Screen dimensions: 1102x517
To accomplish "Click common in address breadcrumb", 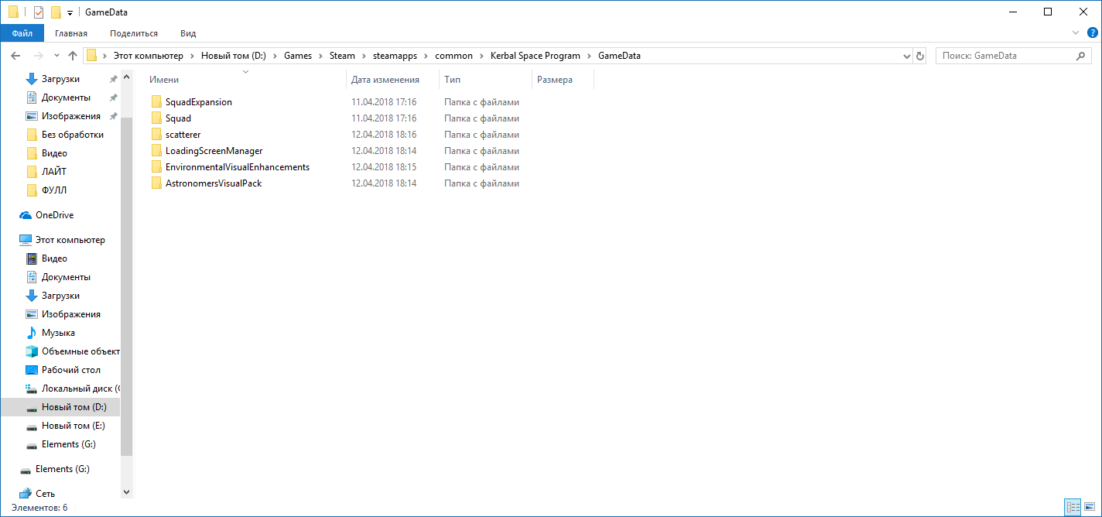I will (x=453, y=56).
